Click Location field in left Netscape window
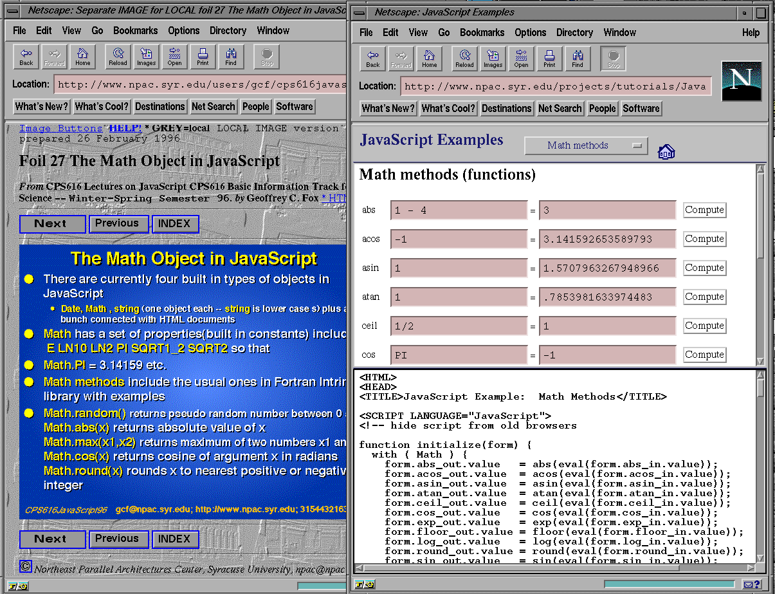Image resolution: width=775 pixels, height=594 pixels. (x=201, y=84)
